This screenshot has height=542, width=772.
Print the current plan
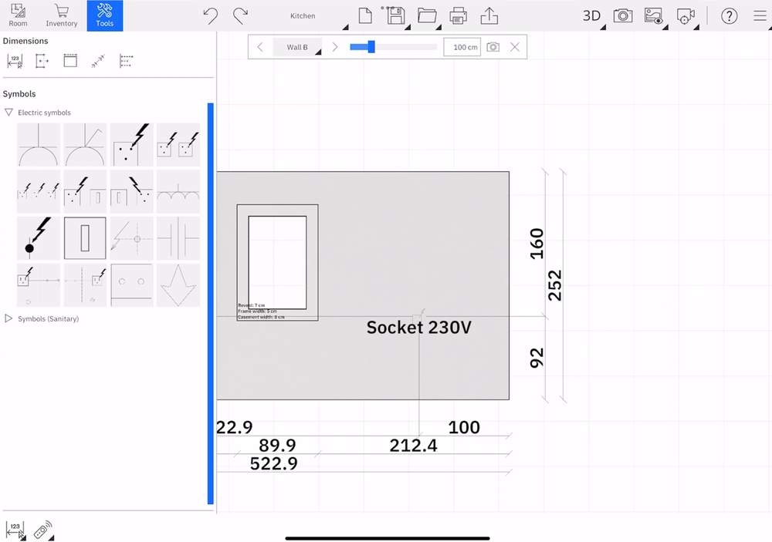click(x=459, y=15)
